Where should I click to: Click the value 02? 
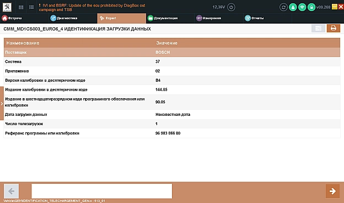pos(158,71)
